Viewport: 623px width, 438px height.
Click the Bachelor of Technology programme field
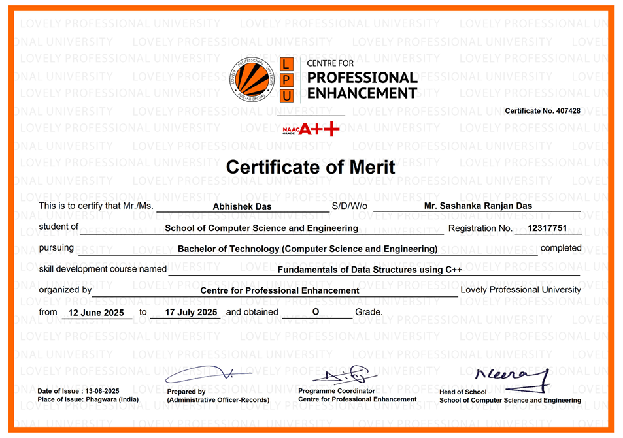click(x=307, y=249)
